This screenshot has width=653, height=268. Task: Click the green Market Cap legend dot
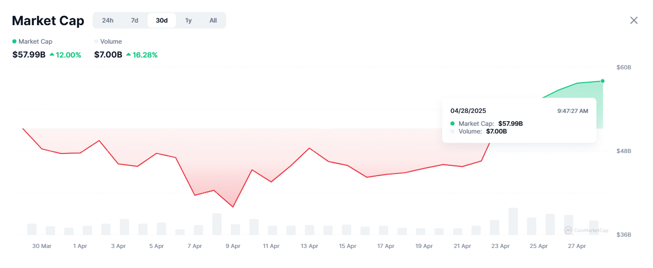[14, 42]
